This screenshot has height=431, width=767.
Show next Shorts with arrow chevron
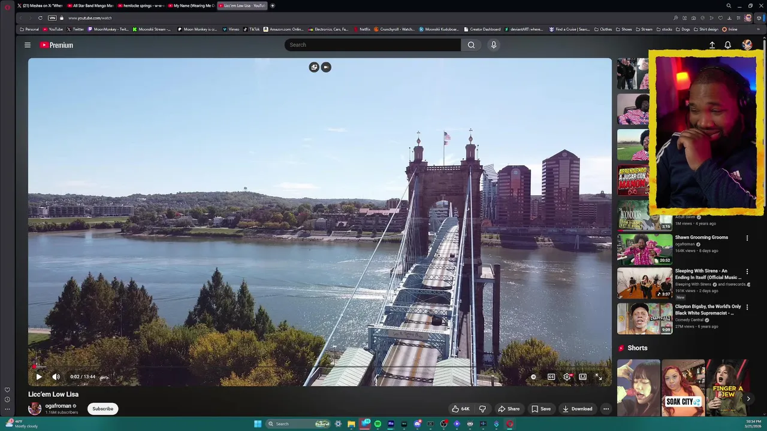748,399
